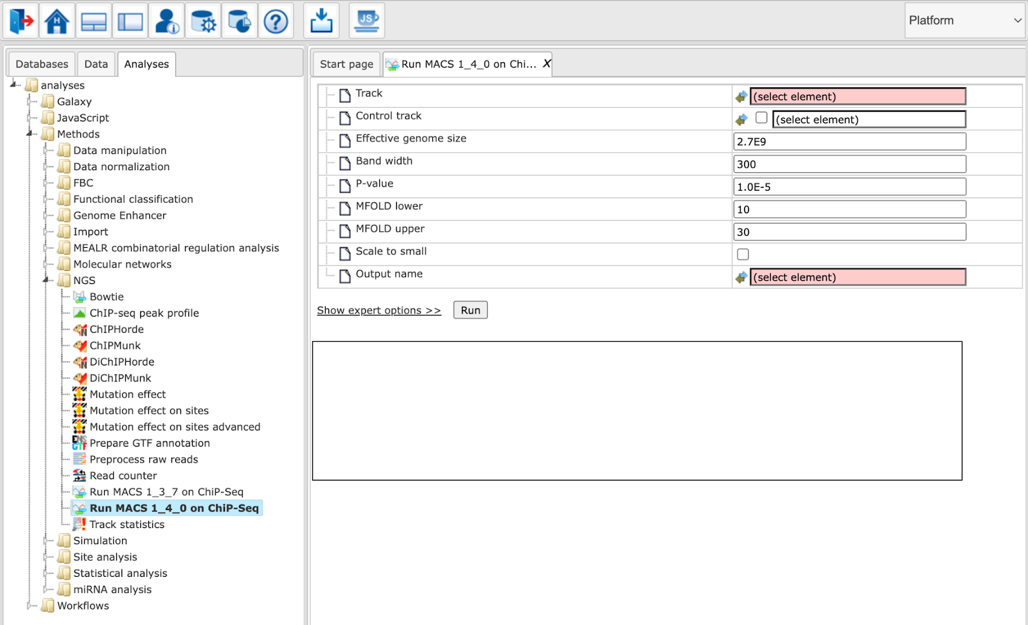Open user account info icon
Screen dimensions: 1028x625
click(x=166, y=21)
